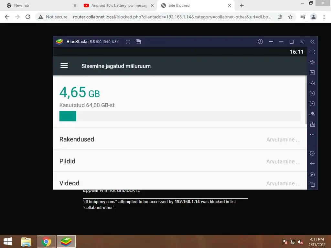Open the BlueStacks home screen from title bar
This screenshot has height=248, width=331.
[x=128, y=42]
